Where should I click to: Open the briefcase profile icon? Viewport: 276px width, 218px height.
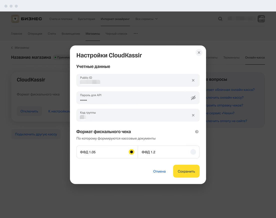pos(261,19)
